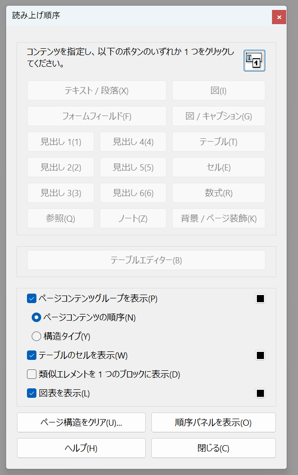Enable 類似エレメントを1つのブロックに表示 checkbox
This screenshot has width=298, height=475.
[32, 374]
